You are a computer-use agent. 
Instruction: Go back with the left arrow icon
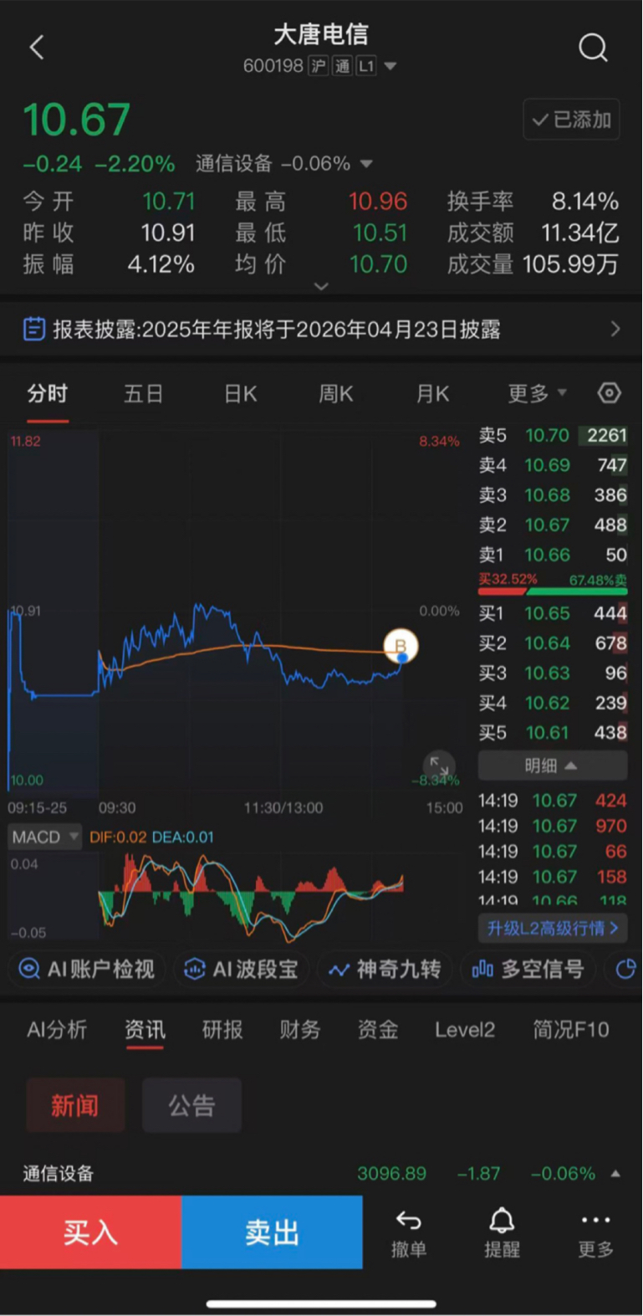point(37,48)
